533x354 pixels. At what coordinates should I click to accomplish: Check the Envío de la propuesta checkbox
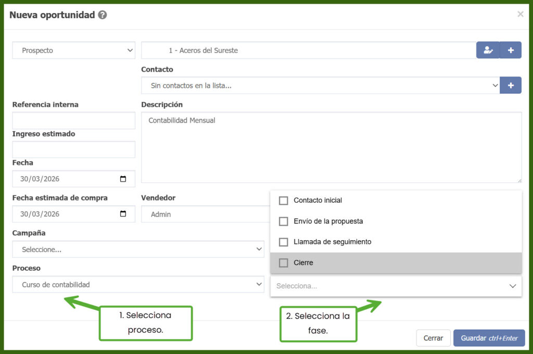coord(284,221)
